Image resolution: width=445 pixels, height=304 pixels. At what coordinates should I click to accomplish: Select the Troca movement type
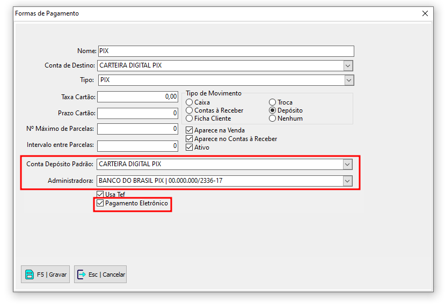(x=273, y=102)
